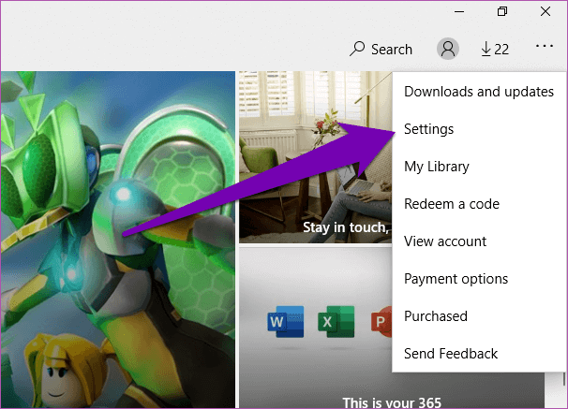Screen dimensions: 568x409
Task: Open the Purchased menu item
Action: click(x=479, y=316)
